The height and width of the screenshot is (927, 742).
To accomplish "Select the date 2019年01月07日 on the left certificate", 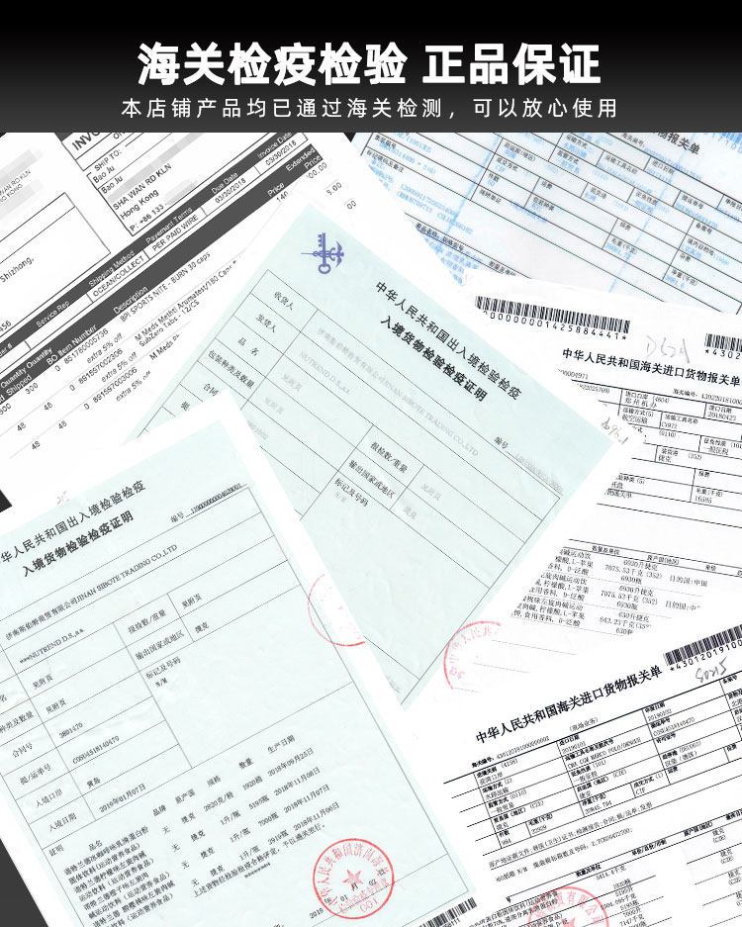I will click(122, 798).
